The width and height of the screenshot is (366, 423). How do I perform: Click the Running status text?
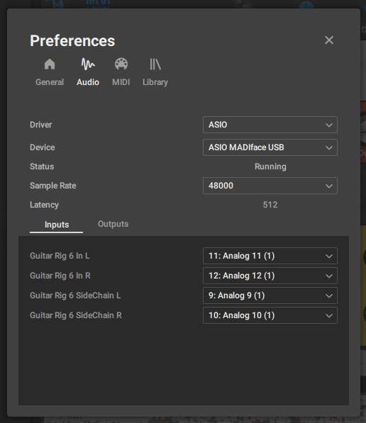[x=270, y=167]
